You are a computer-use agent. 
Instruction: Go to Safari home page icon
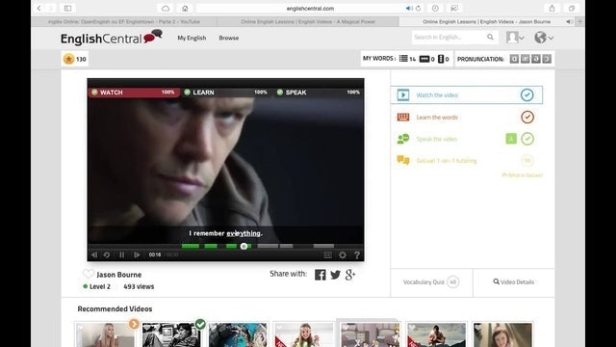[185, 9]
